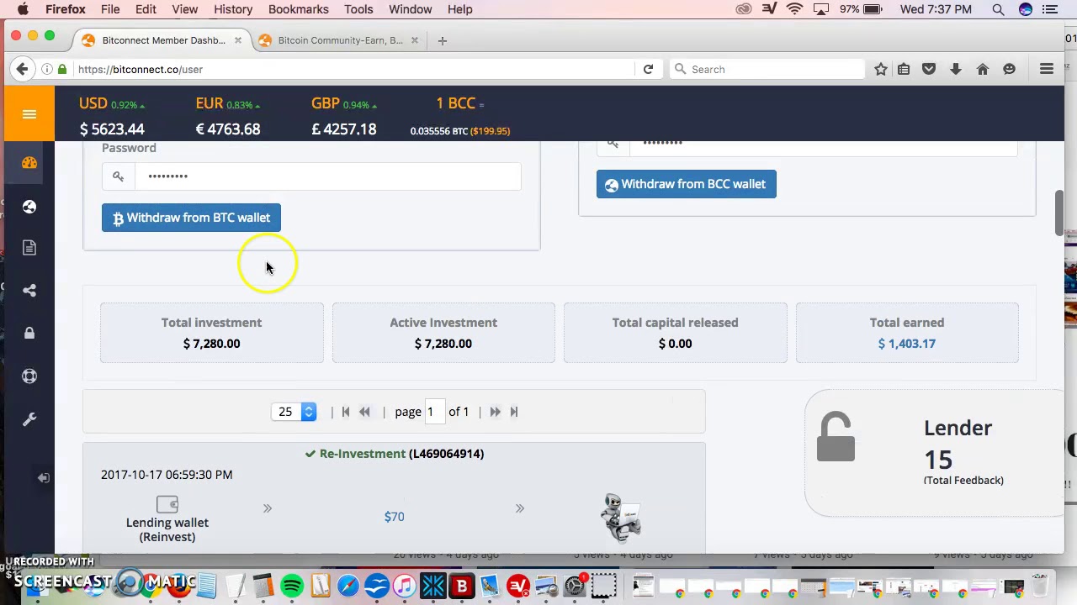Open Siri from the menu bar
1077x605 pixels.
coord(1026,9)
